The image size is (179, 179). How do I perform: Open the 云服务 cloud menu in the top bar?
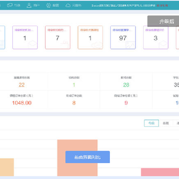pos(74,5)
